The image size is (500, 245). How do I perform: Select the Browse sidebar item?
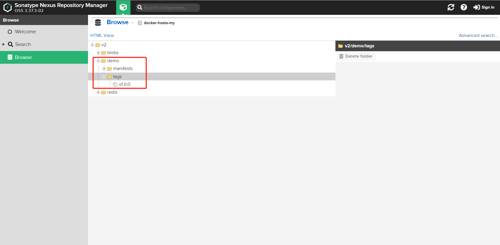click(44, 57)
